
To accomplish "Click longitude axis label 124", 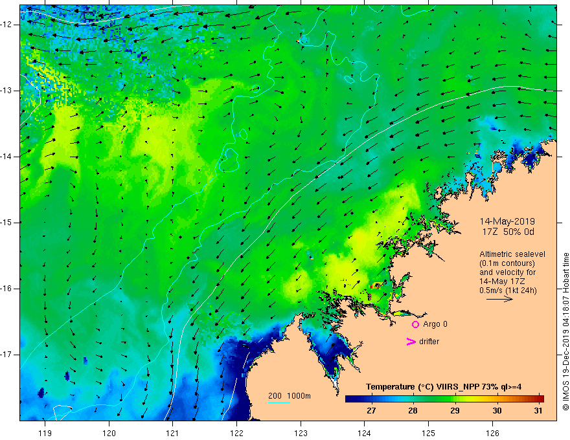I will [x=365, y=433].
